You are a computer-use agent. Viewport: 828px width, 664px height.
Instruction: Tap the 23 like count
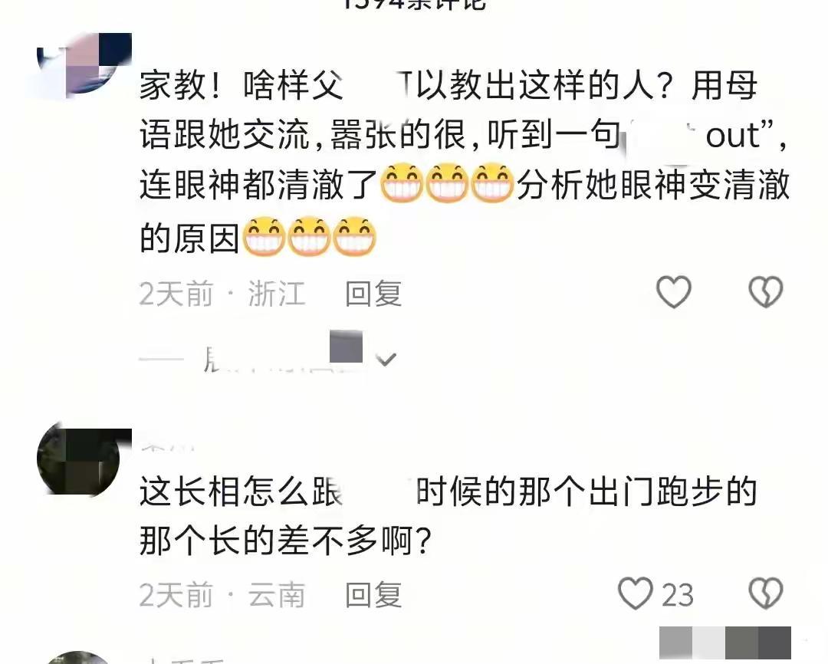click(x=678, y=595)
